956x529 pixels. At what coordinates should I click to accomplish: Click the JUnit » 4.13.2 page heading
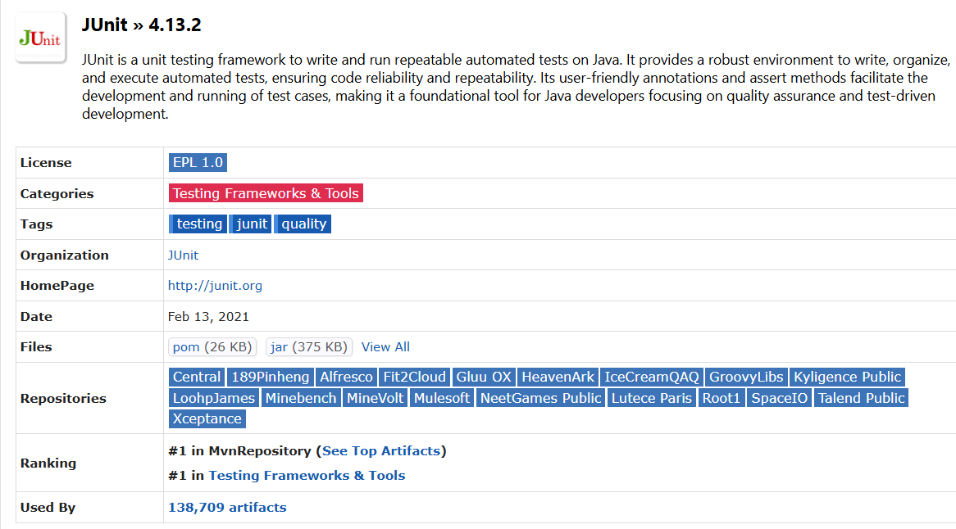pos(142,25)
